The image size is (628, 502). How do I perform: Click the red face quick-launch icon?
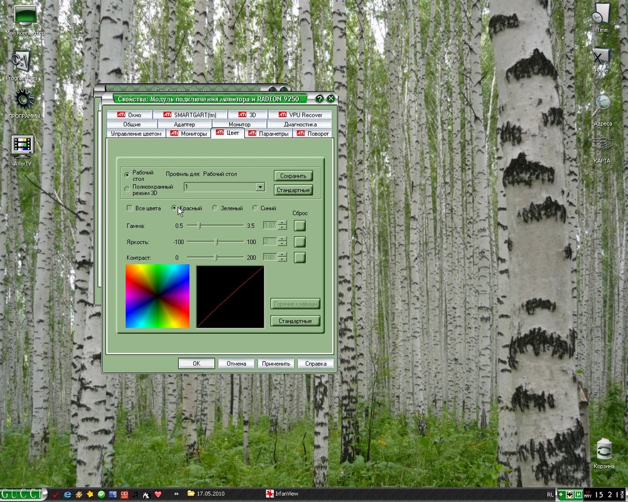coord(124,494)
